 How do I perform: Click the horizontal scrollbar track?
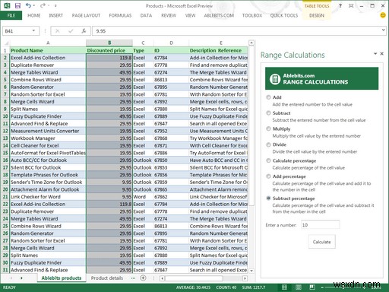[204, 278]
